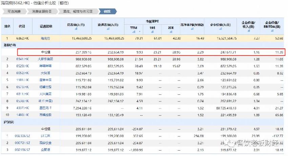Click chart icon under 企业价值(万元) header
This screenshot has width=288, height=156.
pos(221,29)
